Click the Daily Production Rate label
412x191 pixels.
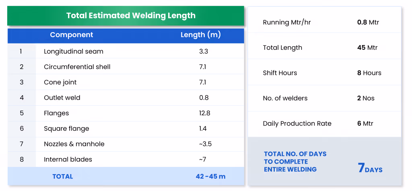[297, 123]
